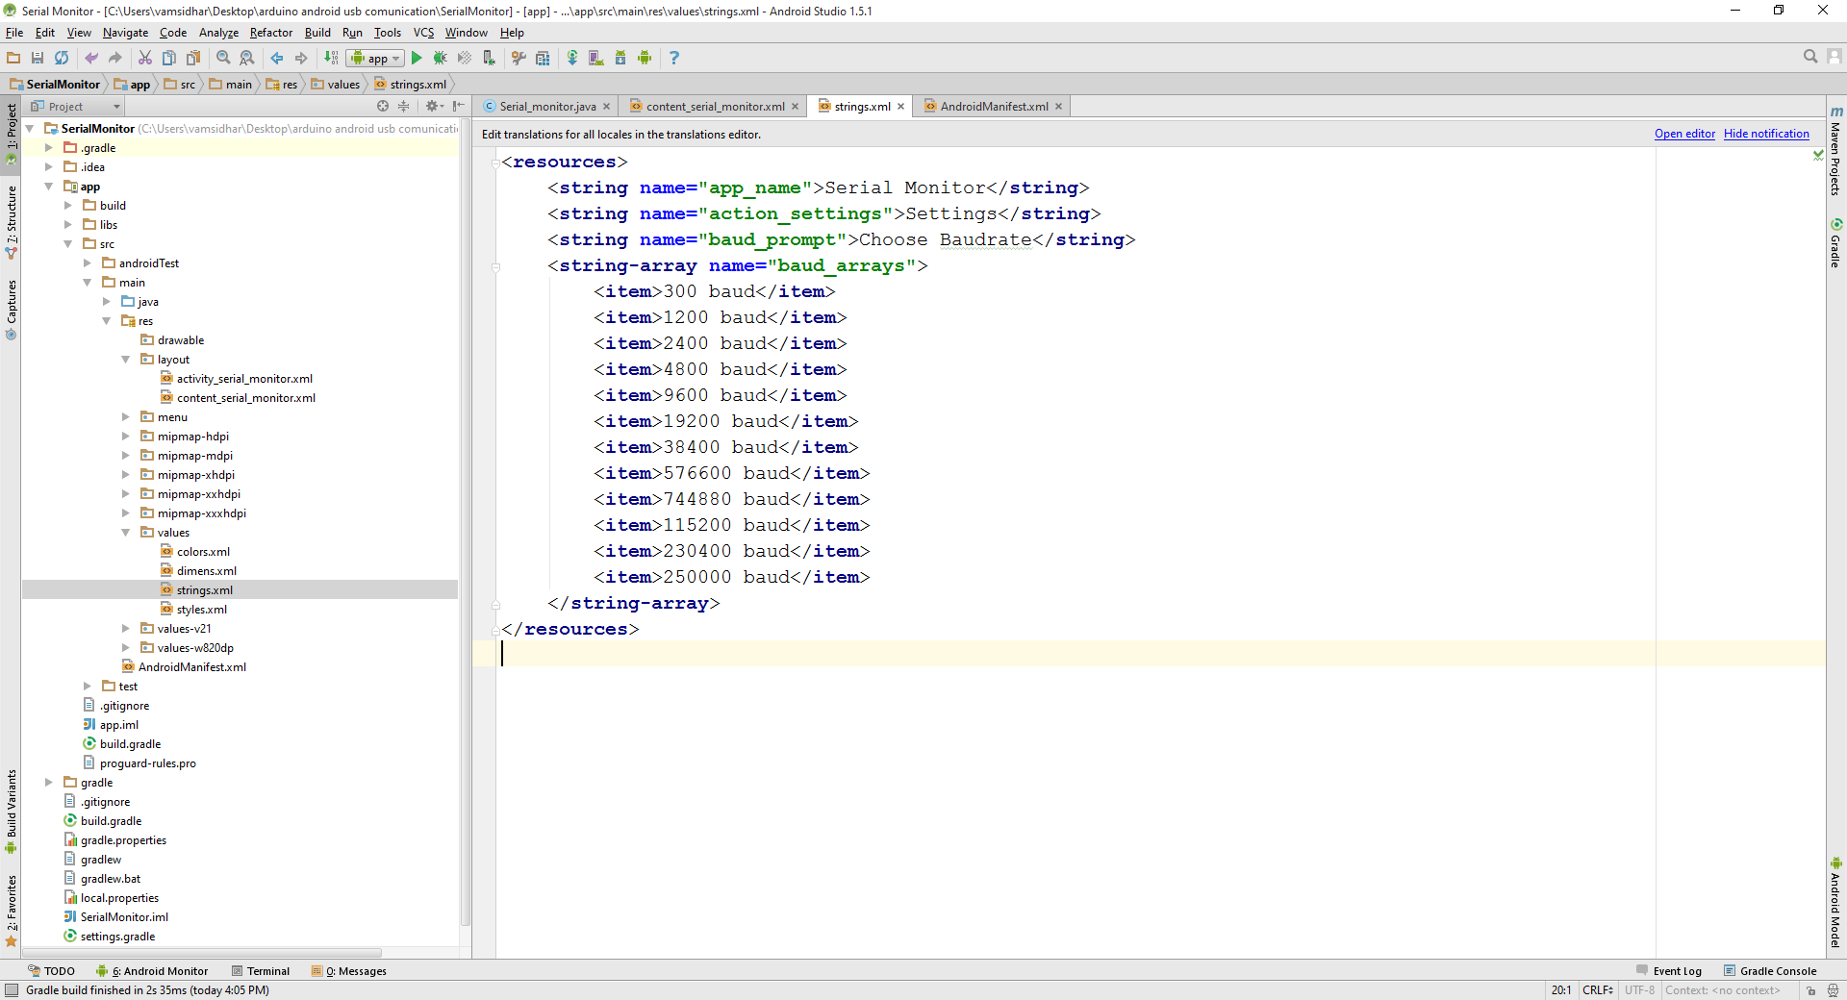Expand the mipmap-hdpi folder

126,437
